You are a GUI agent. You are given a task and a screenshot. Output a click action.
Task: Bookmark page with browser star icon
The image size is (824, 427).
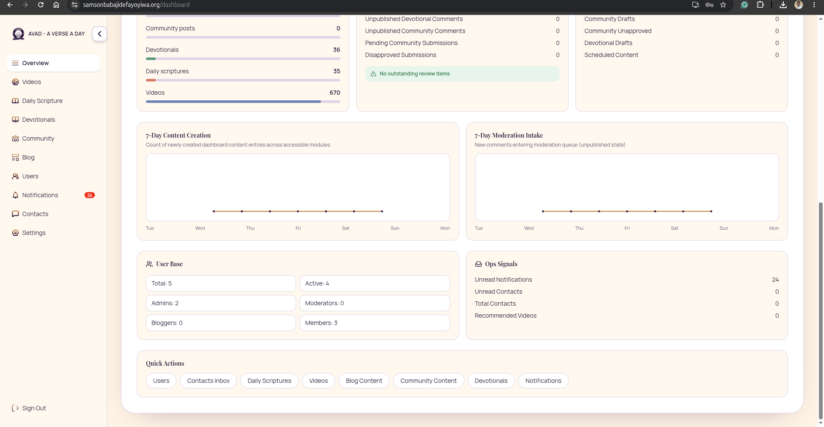coord(723,5)
